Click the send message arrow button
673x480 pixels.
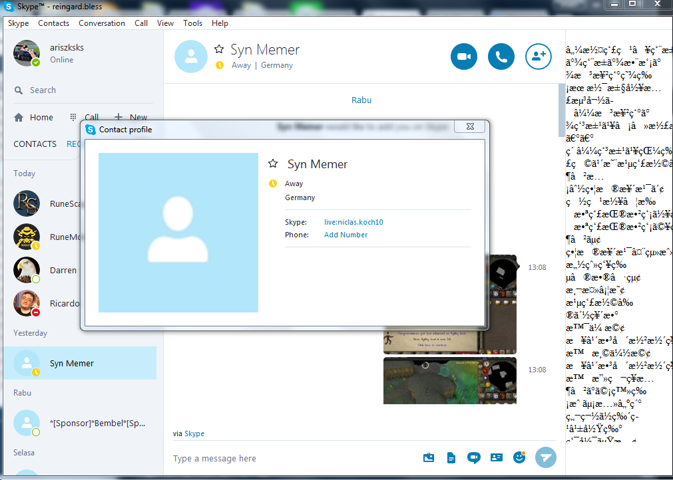click(x=546, y=457)
